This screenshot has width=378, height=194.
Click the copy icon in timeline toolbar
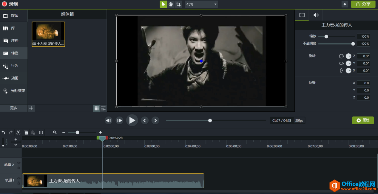(26, 132)
